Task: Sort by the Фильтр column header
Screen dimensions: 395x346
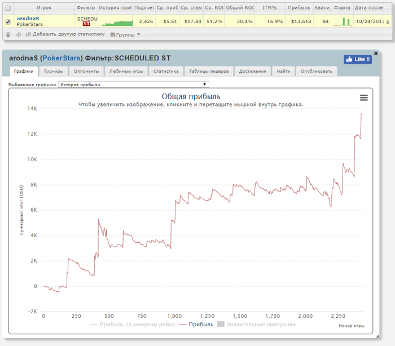Action: 86,8
